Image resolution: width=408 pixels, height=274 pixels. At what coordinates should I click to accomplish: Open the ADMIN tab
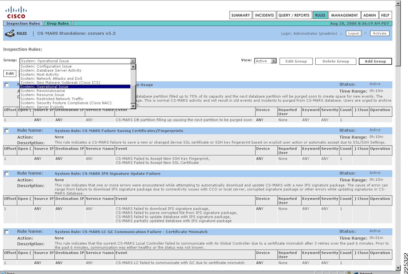tap(369, 15)
